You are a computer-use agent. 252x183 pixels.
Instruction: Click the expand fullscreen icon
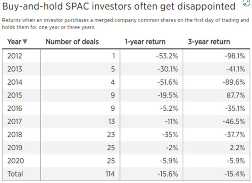point(247,3)
